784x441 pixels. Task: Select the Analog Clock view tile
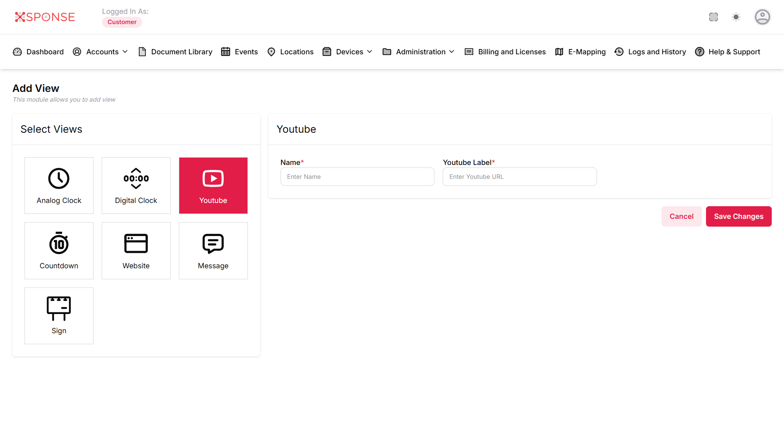pos(59,185)
